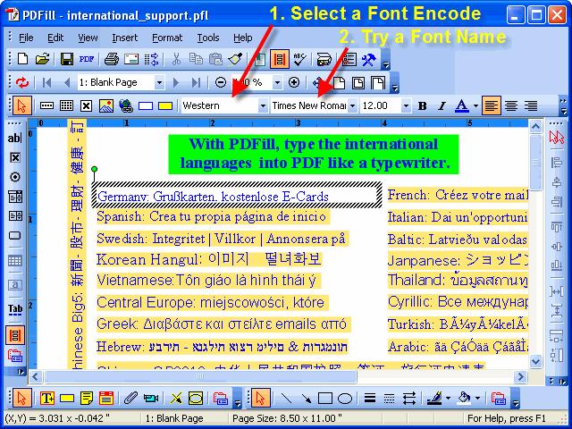Open the Insert menu
The width and height of the screenshot is (572, 429).
coord(125,38)
